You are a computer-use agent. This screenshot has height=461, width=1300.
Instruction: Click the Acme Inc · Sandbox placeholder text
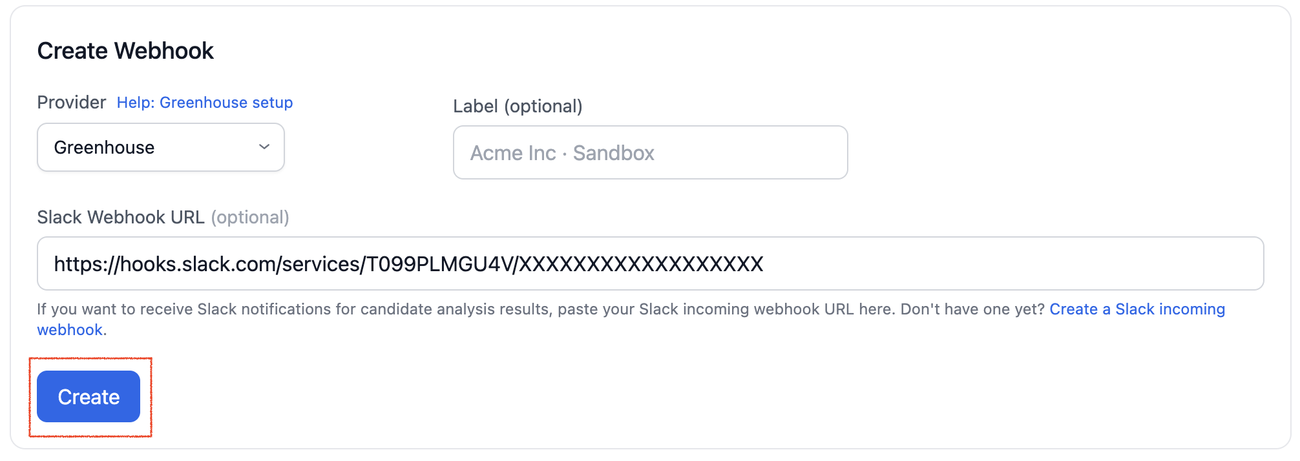point(562,153)
